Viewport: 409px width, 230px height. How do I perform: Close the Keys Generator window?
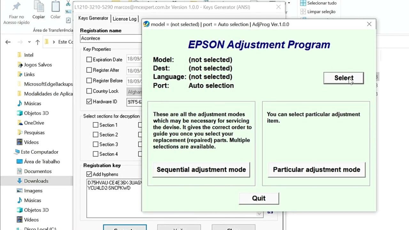[x=278, y=7]
